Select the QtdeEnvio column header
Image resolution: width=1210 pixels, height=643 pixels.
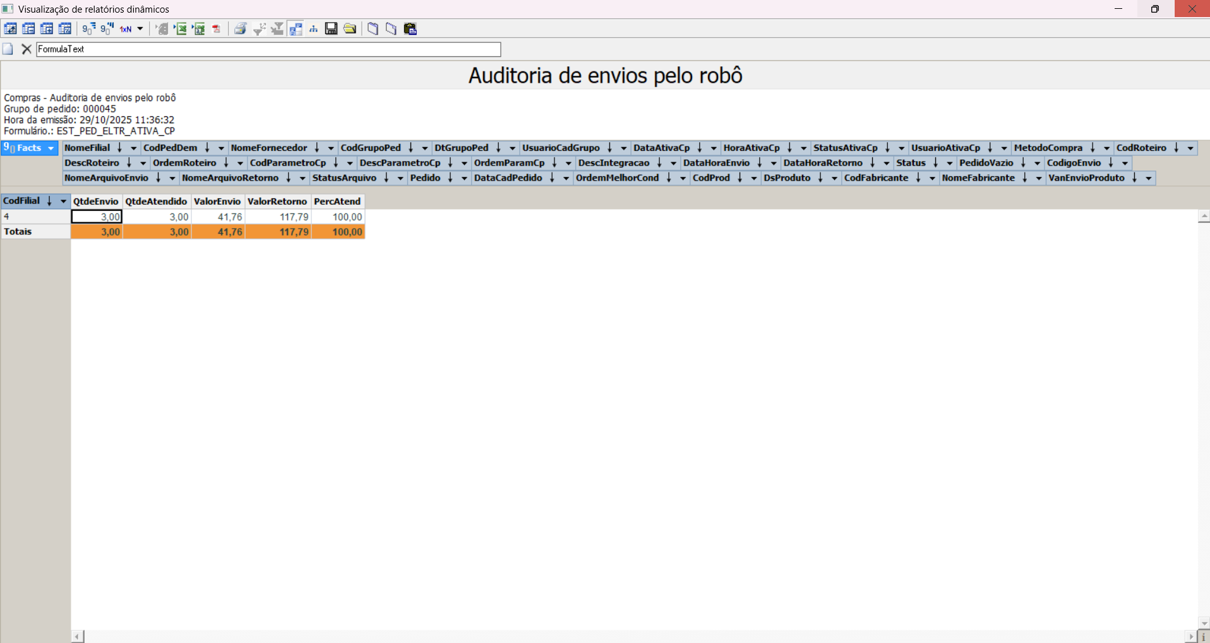tap(96, 201)
